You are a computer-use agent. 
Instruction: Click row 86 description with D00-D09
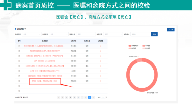pos(45,71)
